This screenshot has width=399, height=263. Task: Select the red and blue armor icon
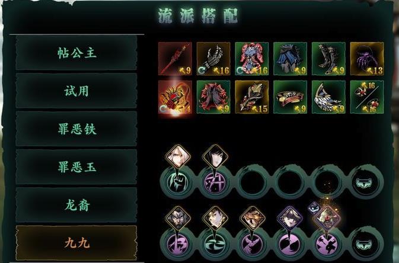[251, 59]
